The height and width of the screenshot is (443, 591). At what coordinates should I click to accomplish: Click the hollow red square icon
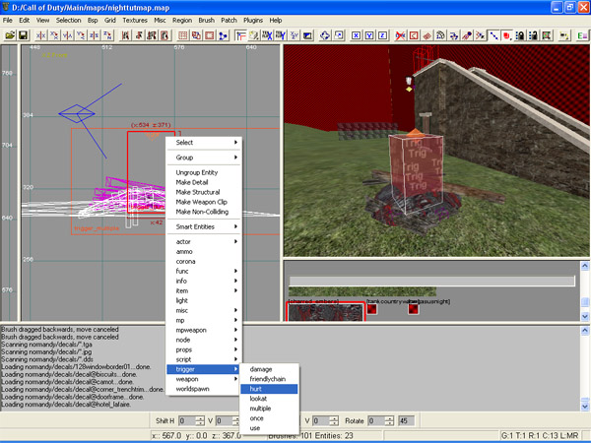tap(209, 35)
